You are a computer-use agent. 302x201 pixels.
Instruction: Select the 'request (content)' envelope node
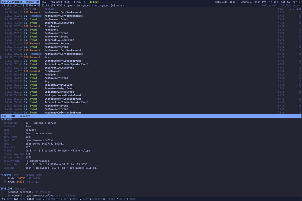pyautogui.click(x=20, y=192)
